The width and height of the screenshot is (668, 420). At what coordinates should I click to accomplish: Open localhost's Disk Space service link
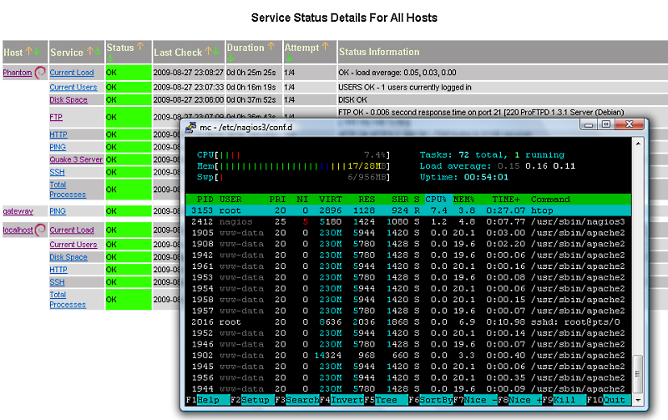pyautogui.click(x=68, y=257)
